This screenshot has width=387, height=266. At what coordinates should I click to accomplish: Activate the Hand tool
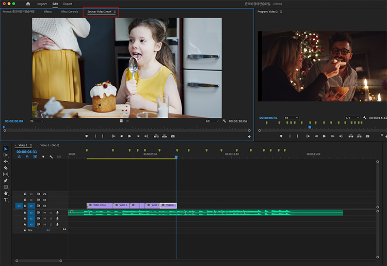click(6, 193)
